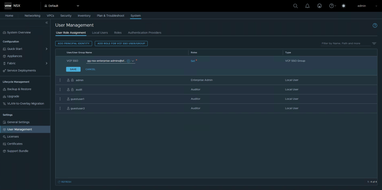Toggle the light/dark theme sun icon
The height and width of the screenshot is (190, 382).
click(x=344, y=6)
